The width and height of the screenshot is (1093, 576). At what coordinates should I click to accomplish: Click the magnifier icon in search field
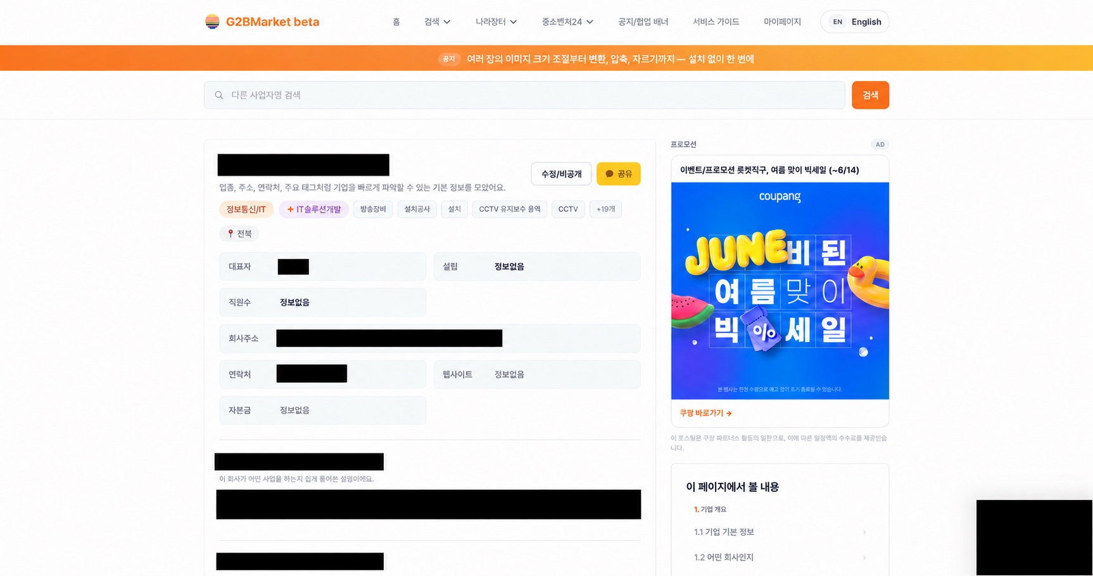point(219,95)
